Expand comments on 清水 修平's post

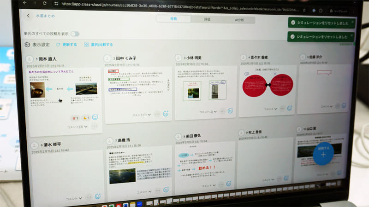click(74, 199)
